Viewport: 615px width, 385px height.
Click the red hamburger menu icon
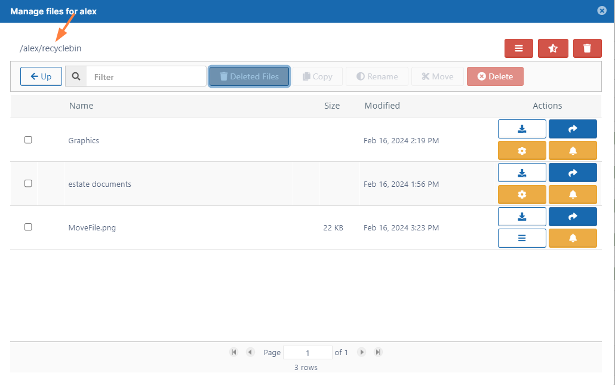tap(518, 48)
